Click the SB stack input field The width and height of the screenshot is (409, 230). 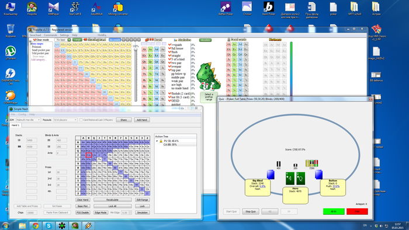point(32,140)
